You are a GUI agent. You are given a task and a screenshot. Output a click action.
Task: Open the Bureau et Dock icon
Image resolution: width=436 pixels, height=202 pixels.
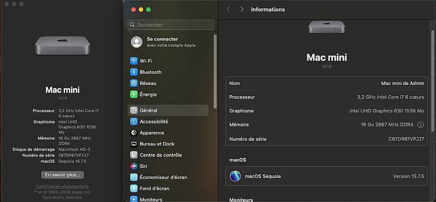pyautogui.click(x=134, y=144)
